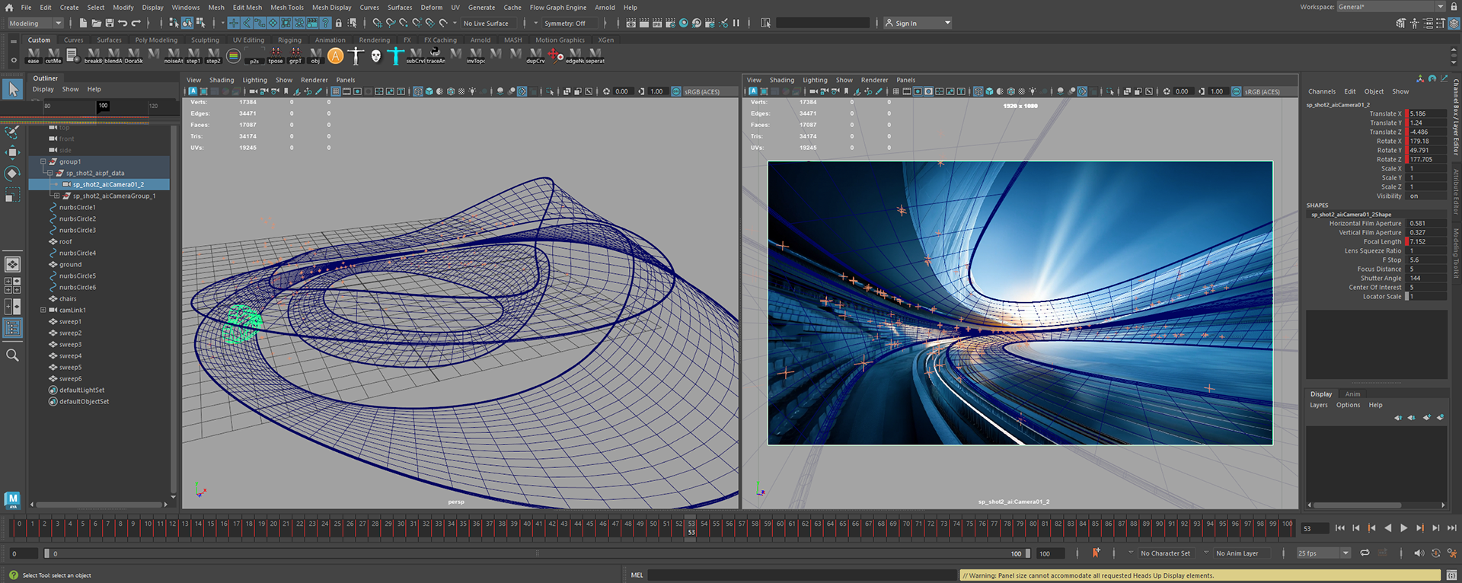The width and height of the screenshot is (1462, 583).
Task: Toggle the audio speaker icon
Action: click(1418, 553)
